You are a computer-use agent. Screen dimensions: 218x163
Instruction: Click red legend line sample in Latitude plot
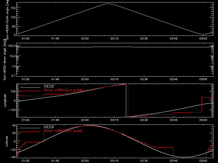[30, 132]
